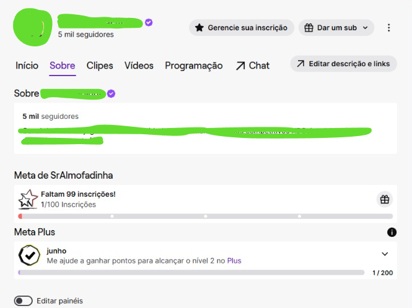This screenshot has height=308, width=412.
Task: Expand the junho Meta Plus goal chevron
Action: (385, 254)
